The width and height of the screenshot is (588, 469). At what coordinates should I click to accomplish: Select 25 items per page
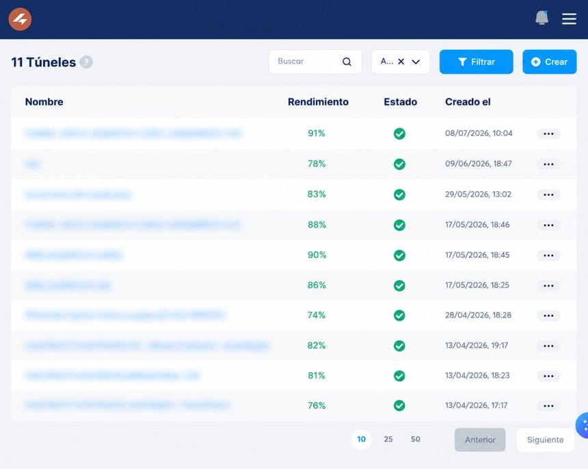coord(388,439)
